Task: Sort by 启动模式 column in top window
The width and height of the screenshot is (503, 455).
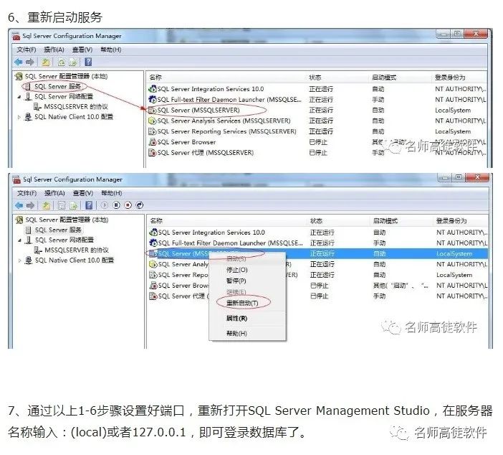Action: [384, 78]
